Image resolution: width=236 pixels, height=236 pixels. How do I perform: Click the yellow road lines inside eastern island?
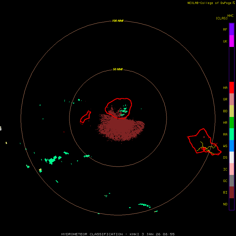tap(207, 148)
